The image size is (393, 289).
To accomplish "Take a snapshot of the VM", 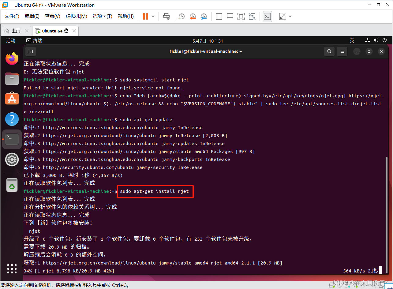I will 182,16.
